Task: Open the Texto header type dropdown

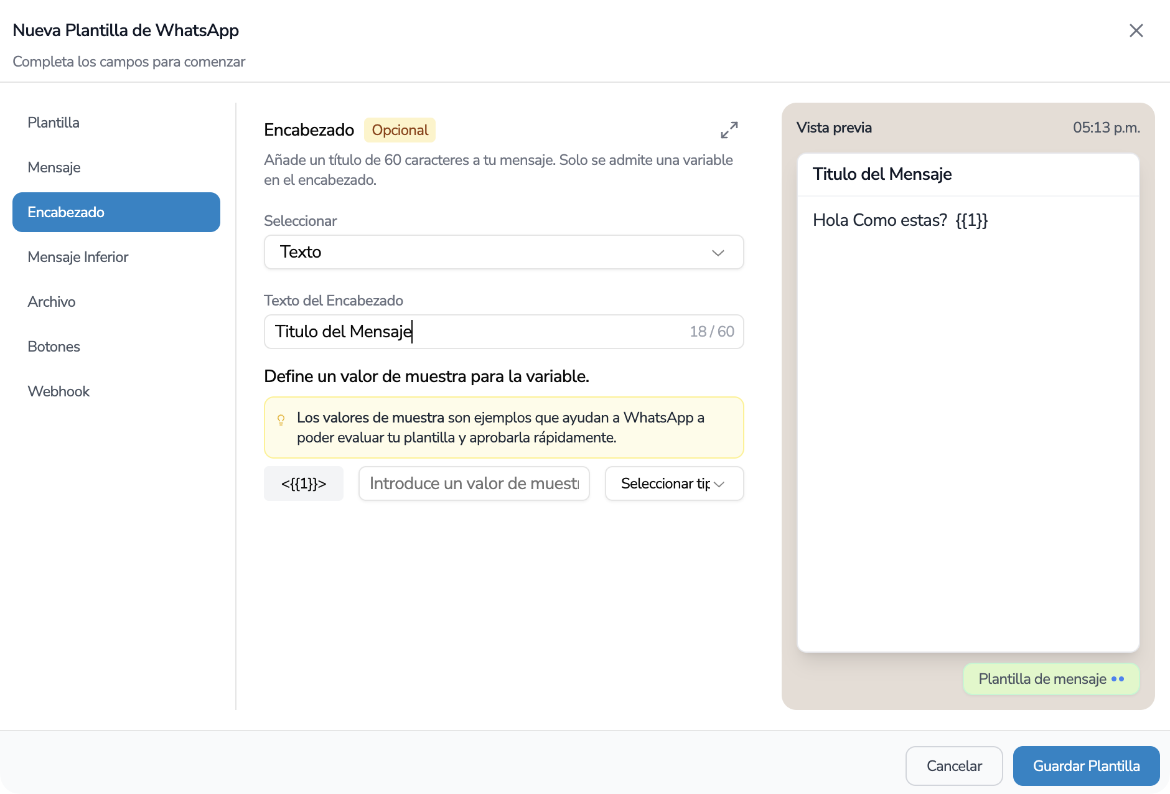Action: click(504, 252)
